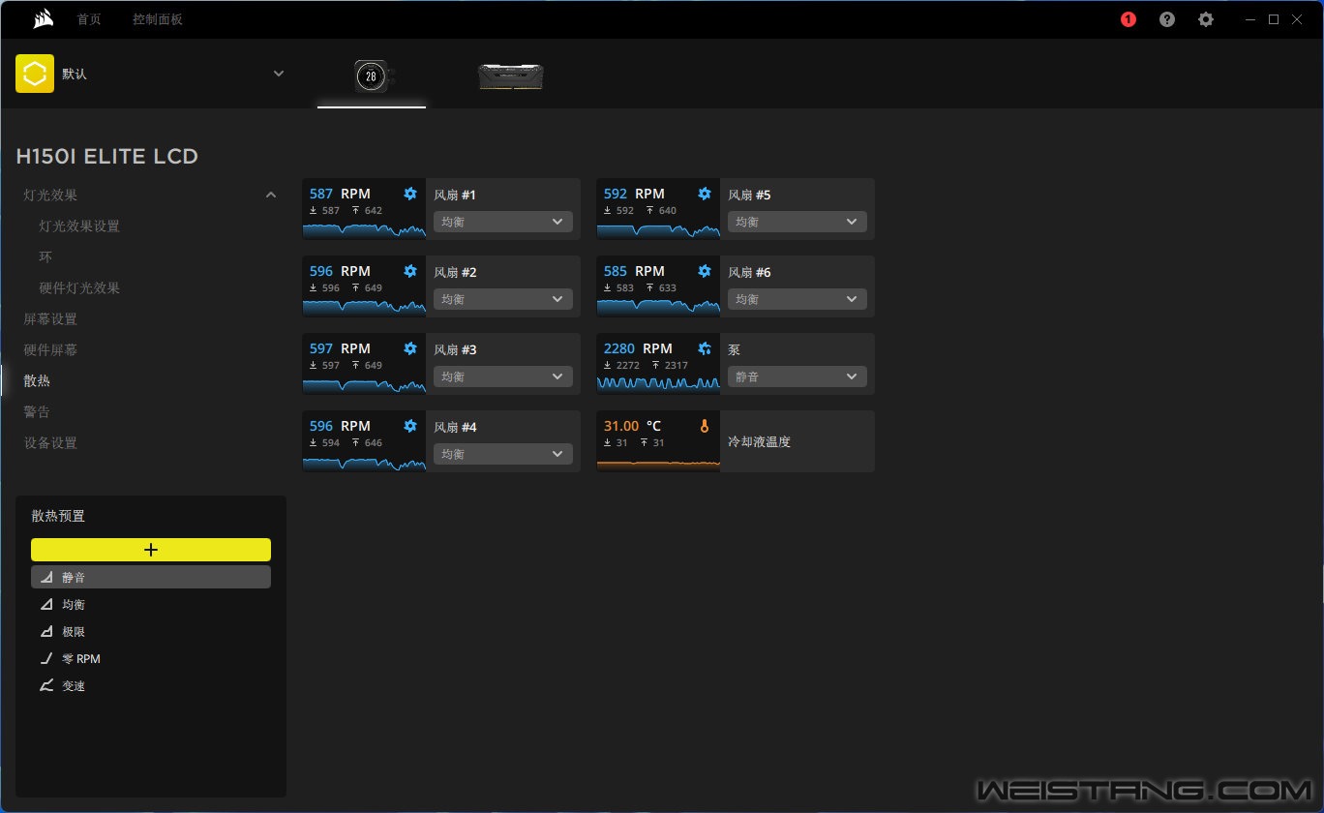Open gear settings for 风扇 #6
The image size is (1324, 813).
coord(705,271)
